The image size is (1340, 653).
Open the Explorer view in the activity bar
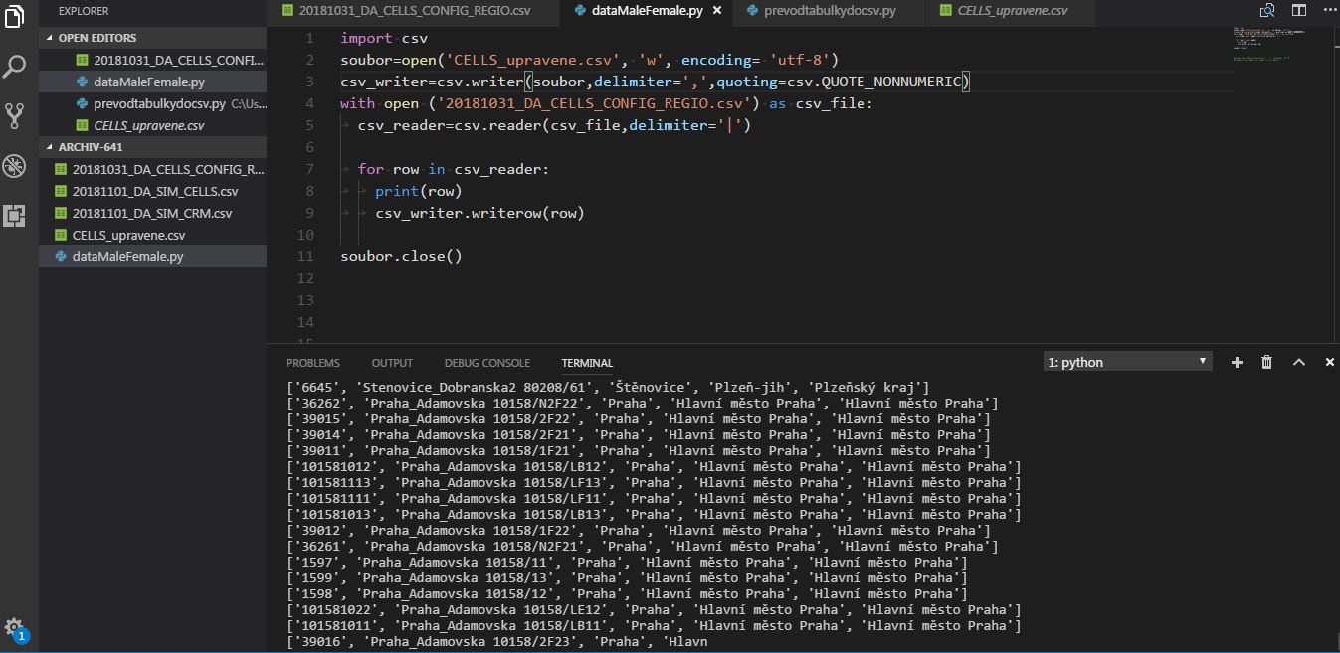click(x=15, y=17)
